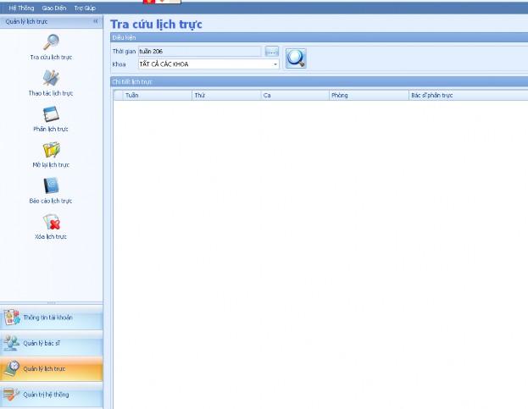Select the Thao tác lịch trực icon
This screenshot has width=528, height=409.
click(51, 79)
